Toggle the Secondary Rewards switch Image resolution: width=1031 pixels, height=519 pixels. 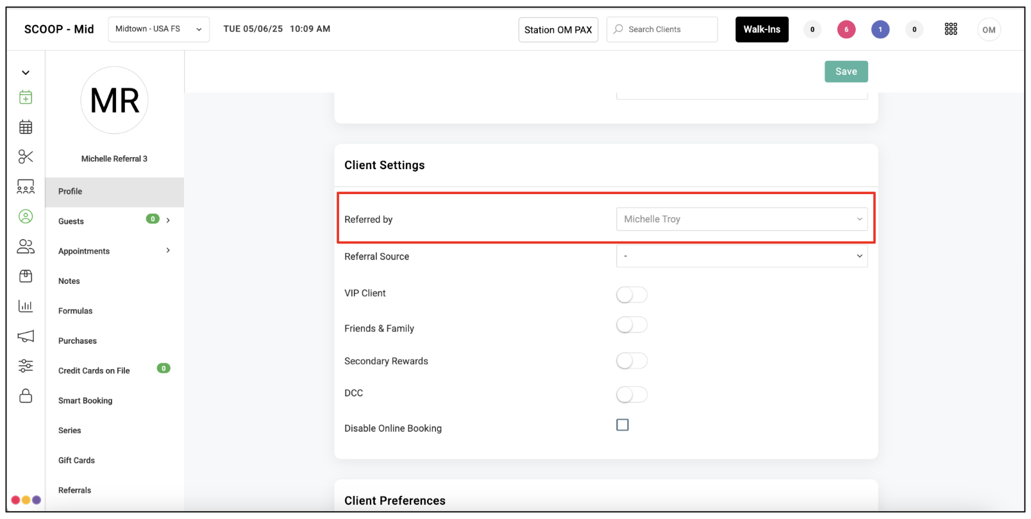[x=632, y=361]
